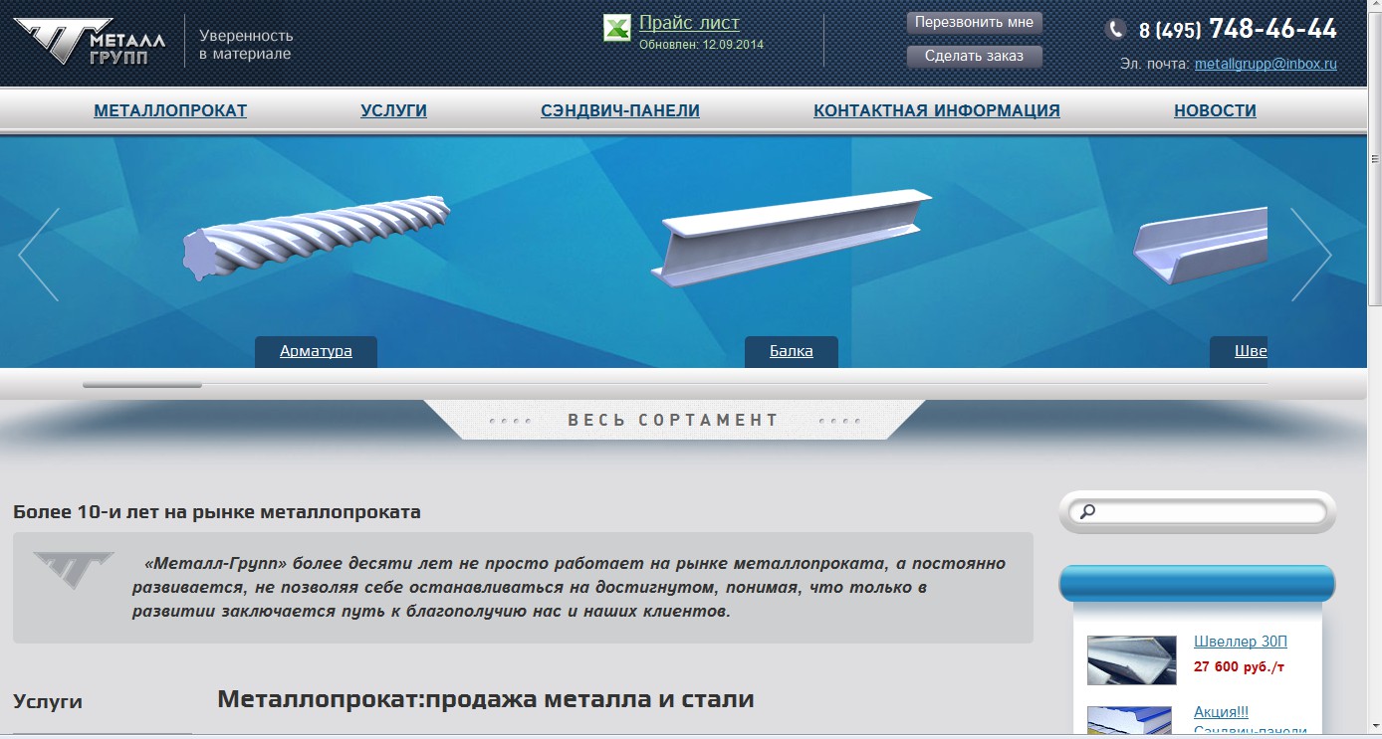Screen dimensions: 1382x739
Task: Open the Арматура product link
Action: 316,351
